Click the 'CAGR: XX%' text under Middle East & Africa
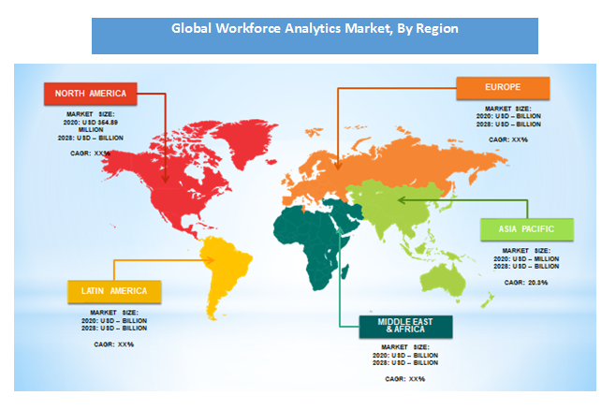The width and height of the screenshot is (616, 410). click(405, 379)
